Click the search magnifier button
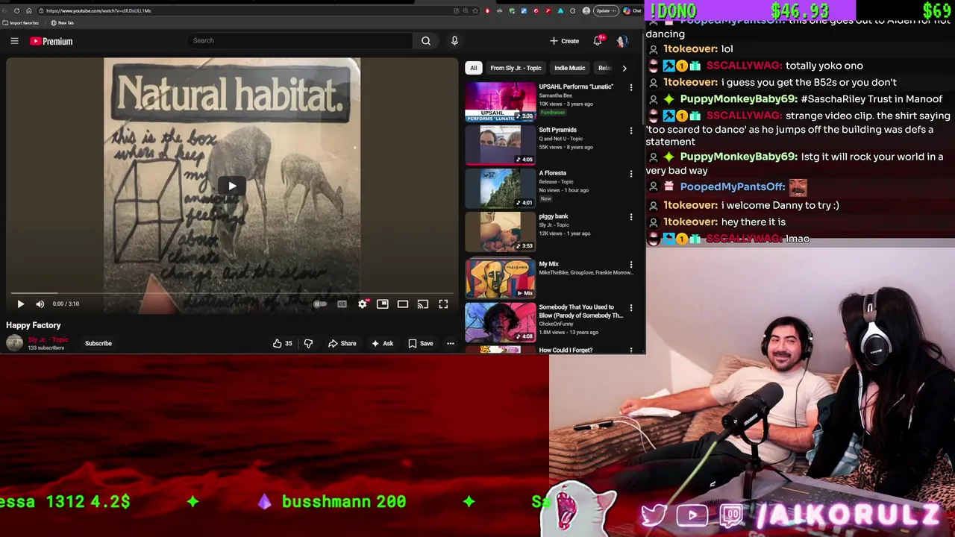 coord(426,41)
